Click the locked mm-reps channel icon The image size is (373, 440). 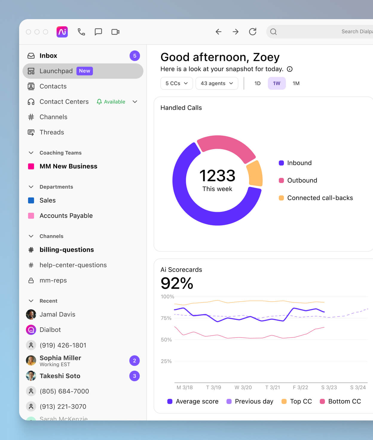31,280
